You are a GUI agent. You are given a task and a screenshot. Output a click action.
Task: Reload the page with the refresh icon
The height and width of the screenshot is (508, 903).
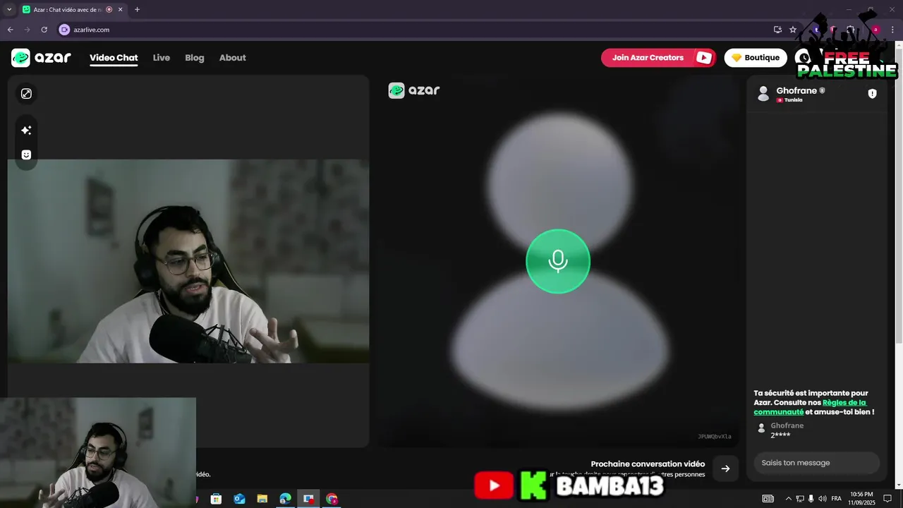44,30
